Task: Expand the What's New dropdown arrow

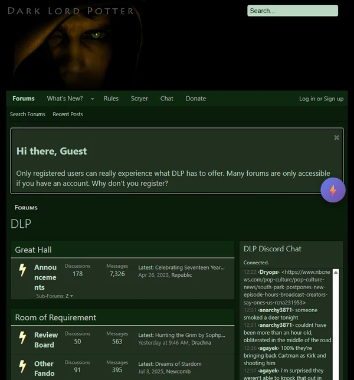Action: click(92, 99)
